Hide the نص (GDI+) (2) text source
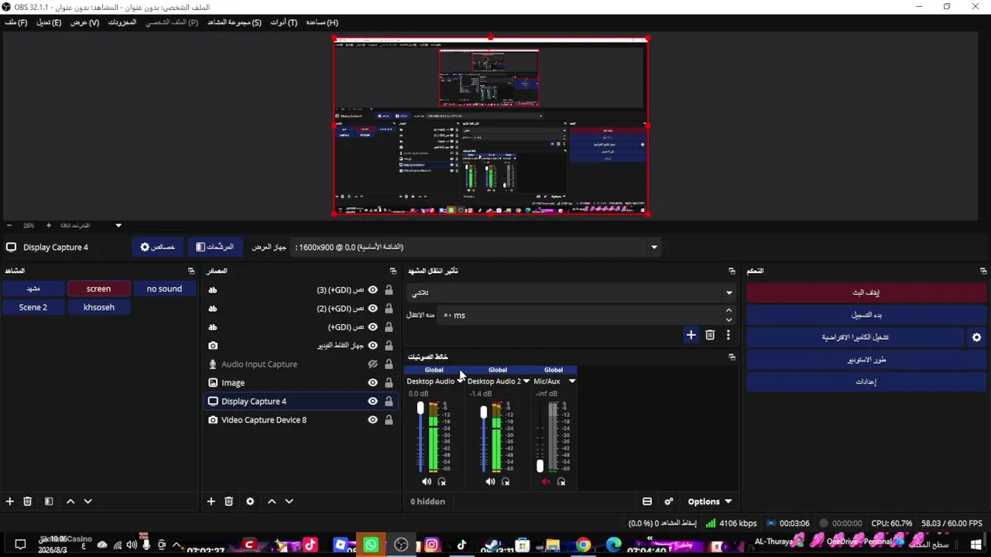Screen dimensions: 991x557 pos(372,309)
